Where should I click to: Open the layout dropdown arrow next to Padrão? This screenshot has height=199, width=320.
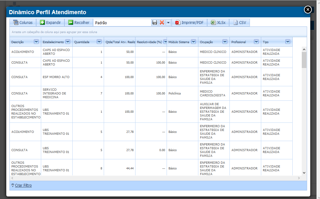pos(168,22)
